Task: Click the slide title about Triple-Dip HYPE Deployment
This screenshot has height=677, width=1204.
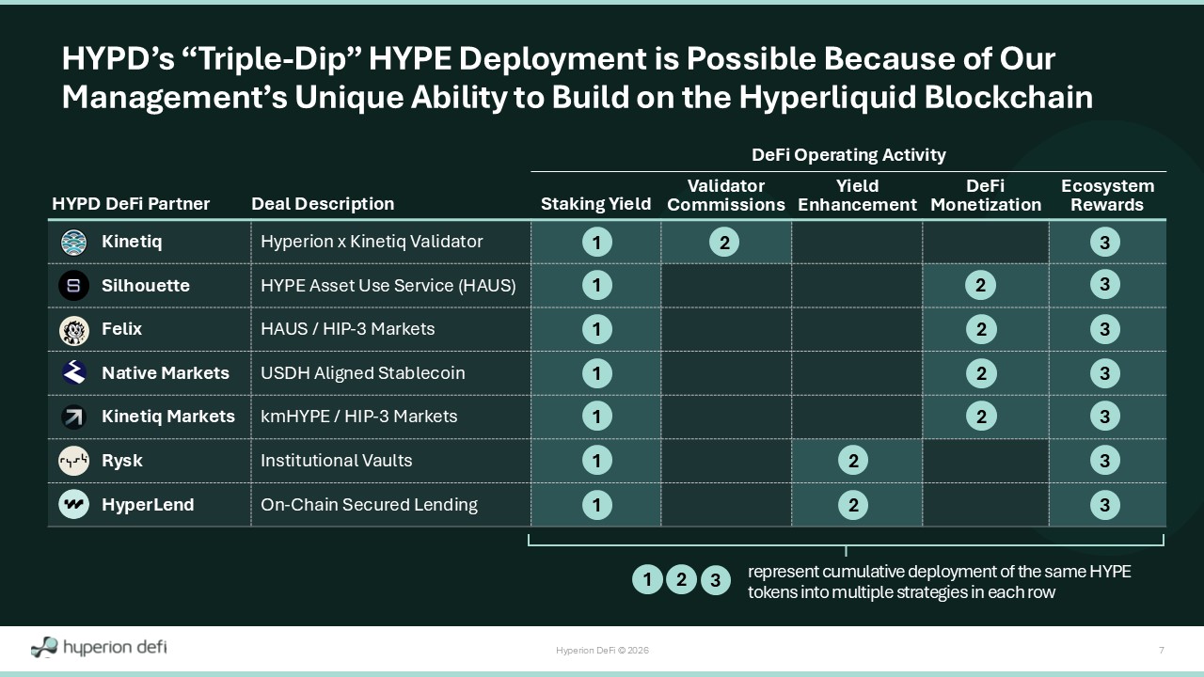Action: point(578,78)
